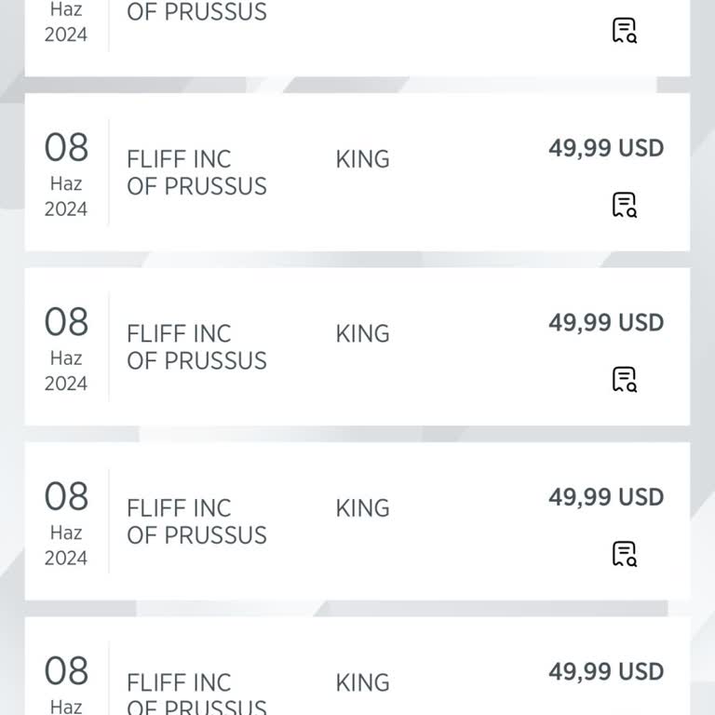
Task: Click OF PRUSSUS text in topmost cut-off card
Action: [196, 13]
